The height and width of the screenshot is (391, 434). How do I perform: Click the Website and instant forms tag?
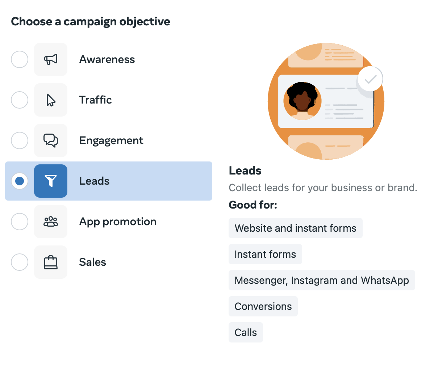[295, 228]
